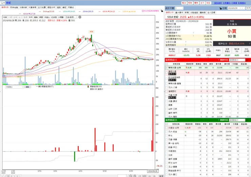Open 關鍵券商 dropdown in 區間買超15 header
Image resolution: width=251 pixels, height=177 pixels.
click(237, 60)
